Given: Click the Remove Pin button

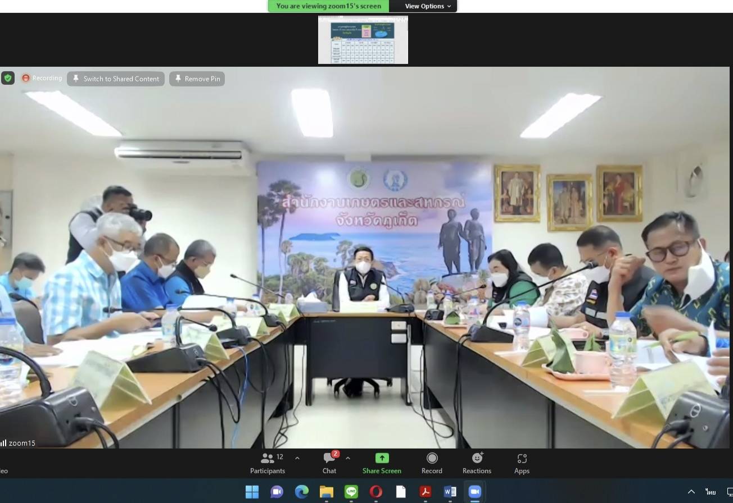Looking at the screenshot, I should point(197,79).
